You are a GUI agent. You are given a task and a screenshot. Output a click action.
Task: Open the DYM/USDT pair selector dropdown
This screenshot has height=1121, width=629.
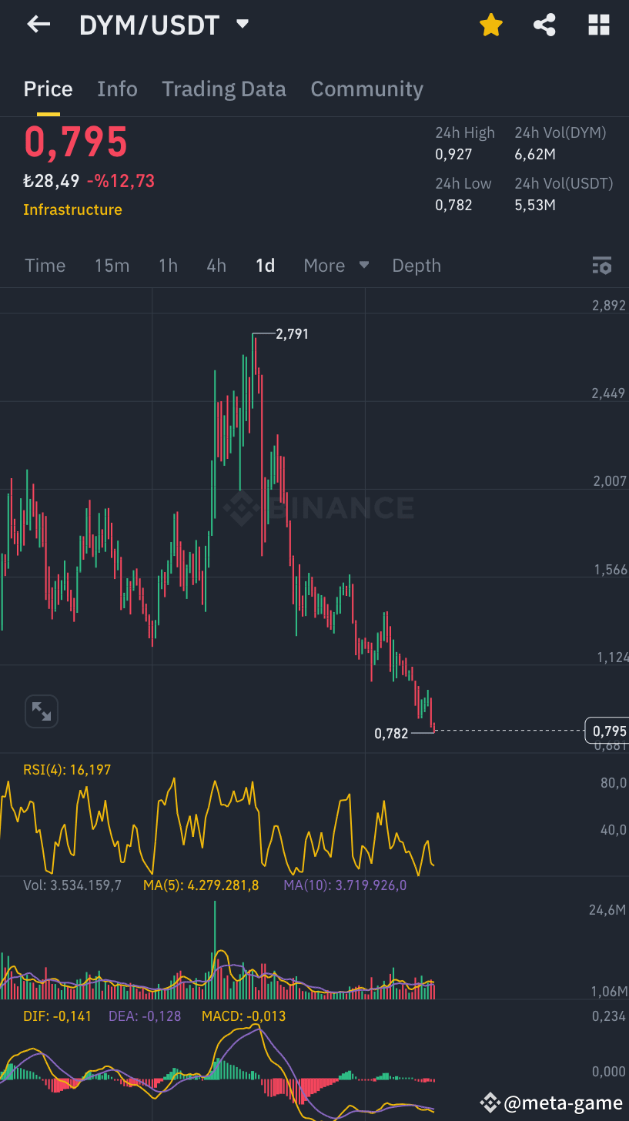[x=242, y=25]
